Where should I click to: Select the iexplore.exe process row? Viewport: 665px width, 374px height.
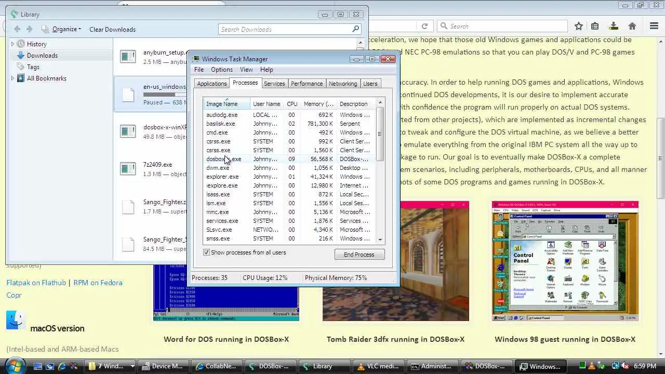tap(290, 185)
